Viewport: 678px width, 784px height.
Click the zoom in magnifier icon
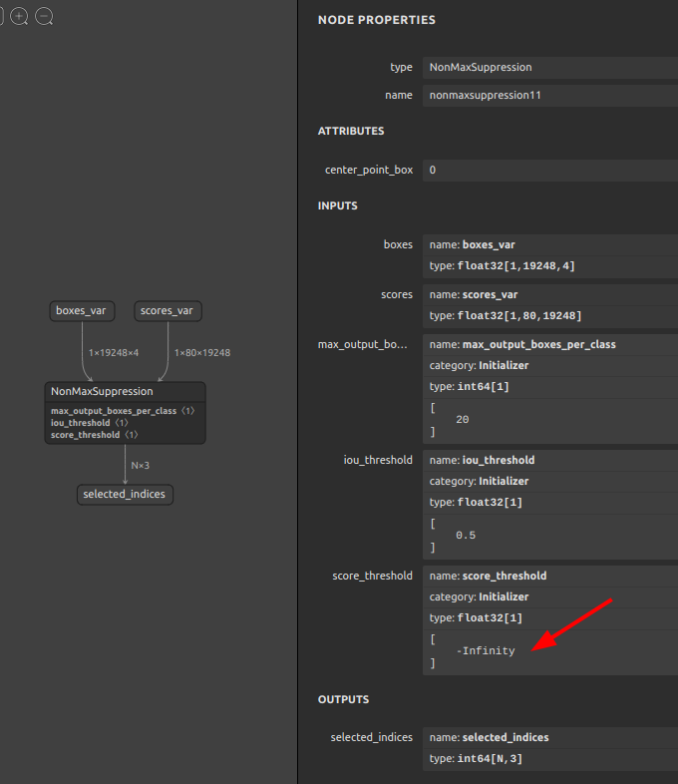click(x=19, y=17)
